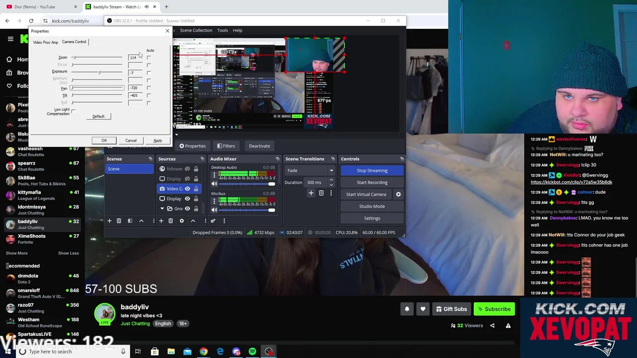Viewport: 637px width, 358px height.
Task: Toggle lock on Video Capture source
Action: pyautogui.click(x=196, y=189)
